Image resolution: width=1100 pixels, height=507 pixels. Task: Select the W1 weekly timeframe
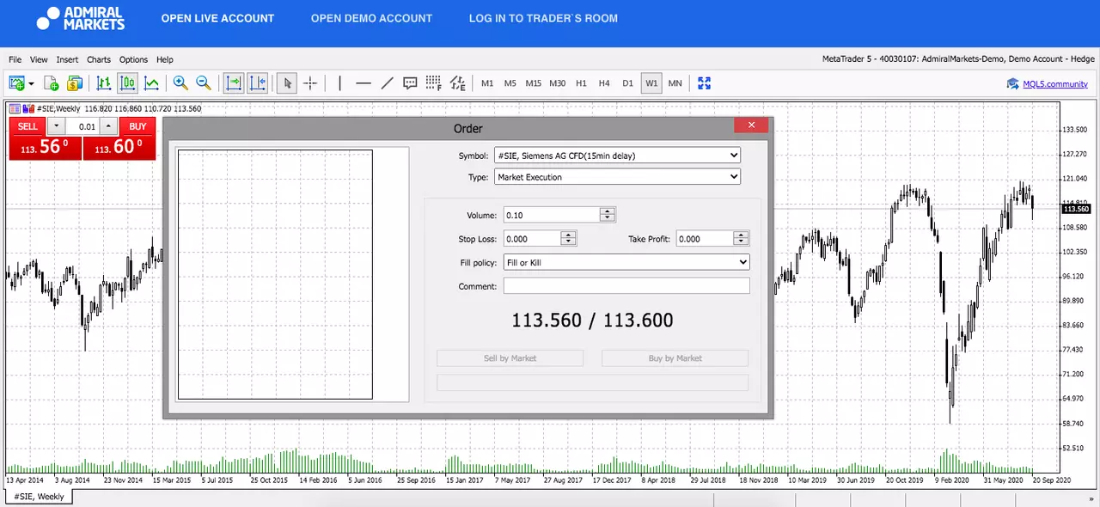(x=651, y=83)
